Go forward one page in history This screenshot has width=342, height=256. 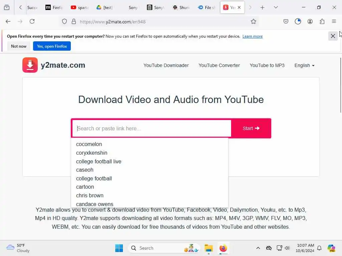tap(20, 21)
